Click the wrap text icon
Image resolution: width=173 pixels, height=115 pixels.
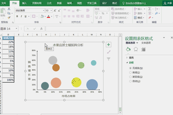click(88, 10)
